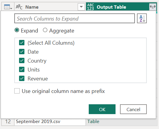Image resolution: width=159 pixels, height=129 pixels.
Task: Uncheck the Date column checkbox
Action: [x=22, y=52]
